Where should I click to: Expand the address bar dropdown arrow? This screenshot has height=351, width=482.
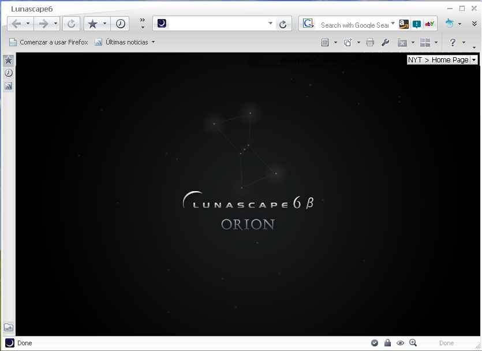pyautogui.click(x=270, y=24)
